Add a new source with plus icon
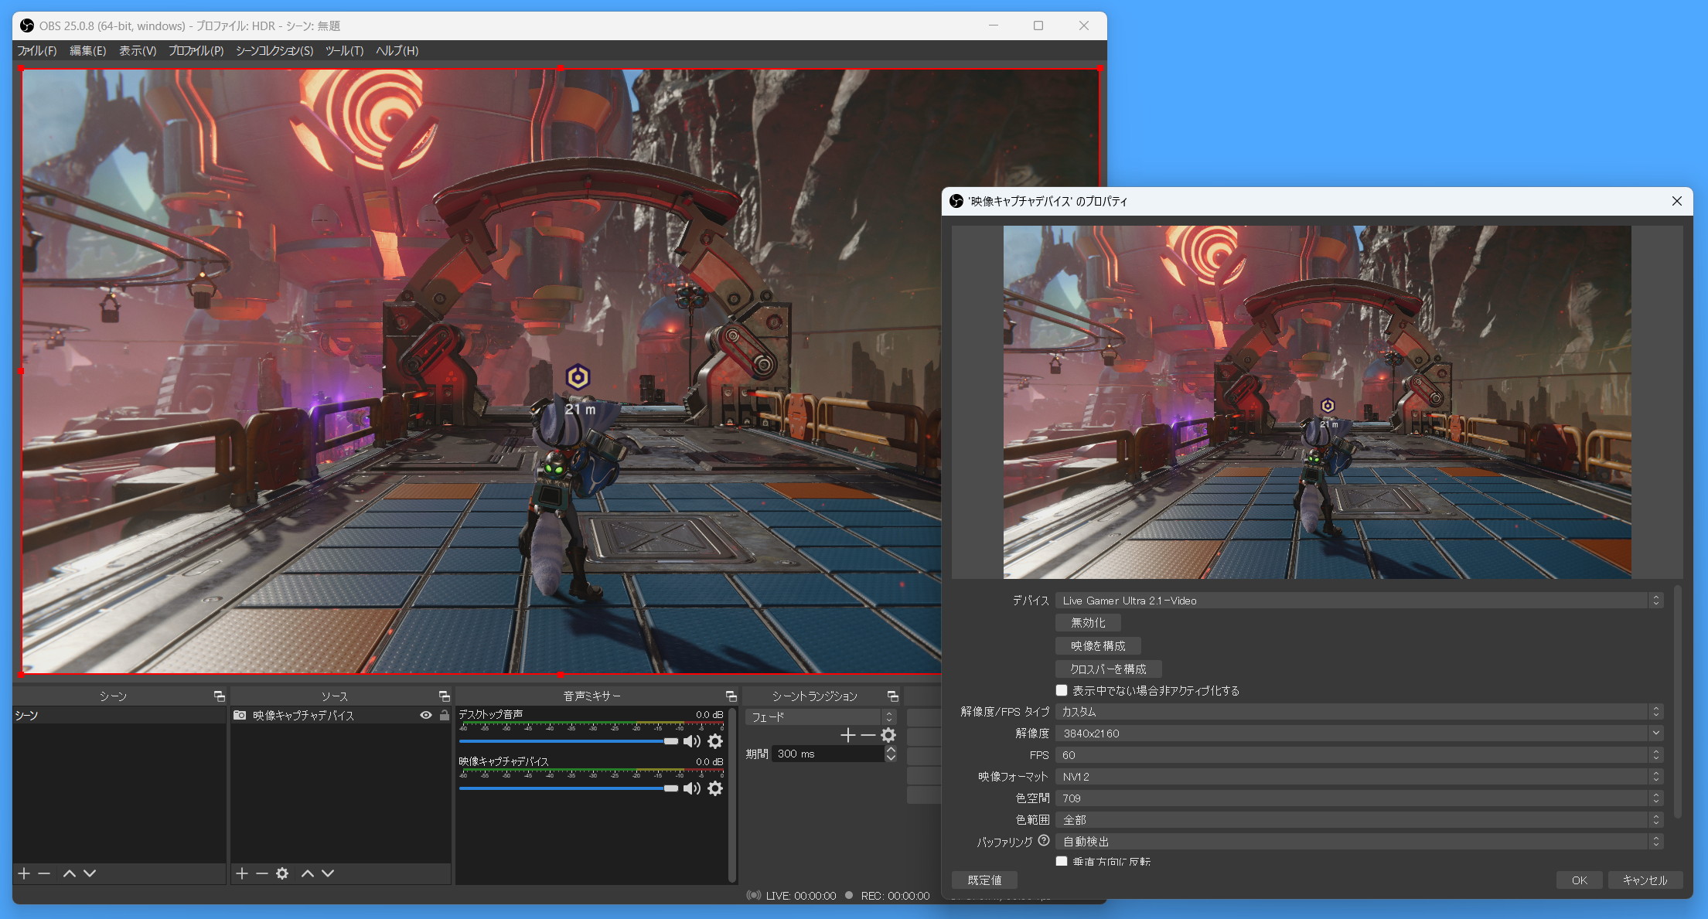 click(242, 873)
